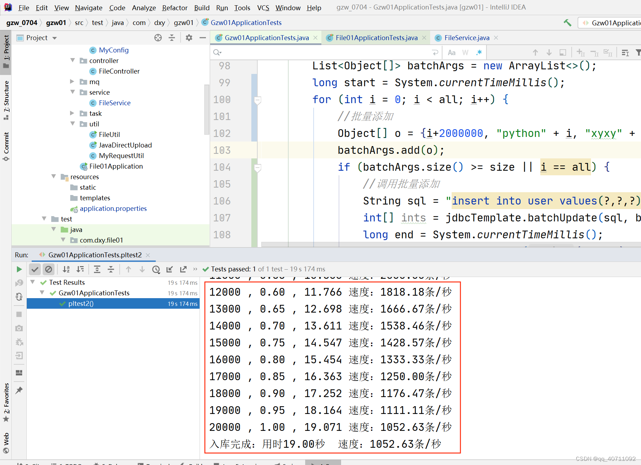This screenshot has width=641, height=465.
Task: Expand the mq folder
Action: 73,82
